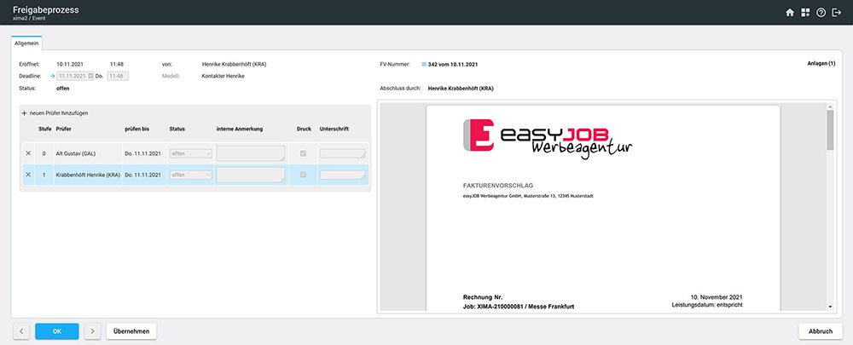853x345 pixels.
Task: Go to previous record with left arrow
Action: (x=21, y=331)
